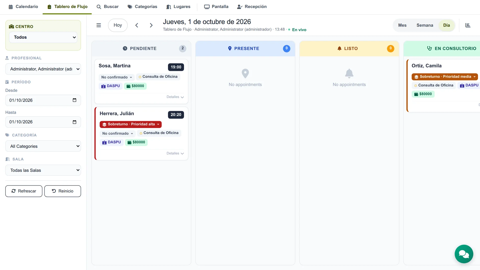Go to previous day arrow
The height and width of the screenshot is (270, 480).
(x=137, y=25)
